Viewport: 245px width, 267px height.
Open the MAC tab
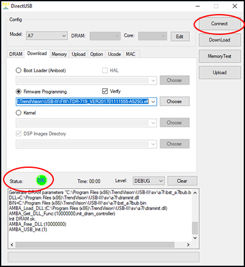[130, 54]
